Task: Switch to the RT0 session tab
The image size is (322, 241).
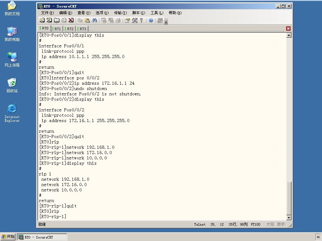Action: [x=44, y=29]
